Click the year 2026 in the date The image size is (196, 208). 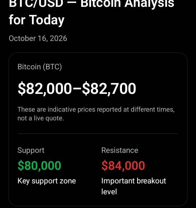point(59,38)
